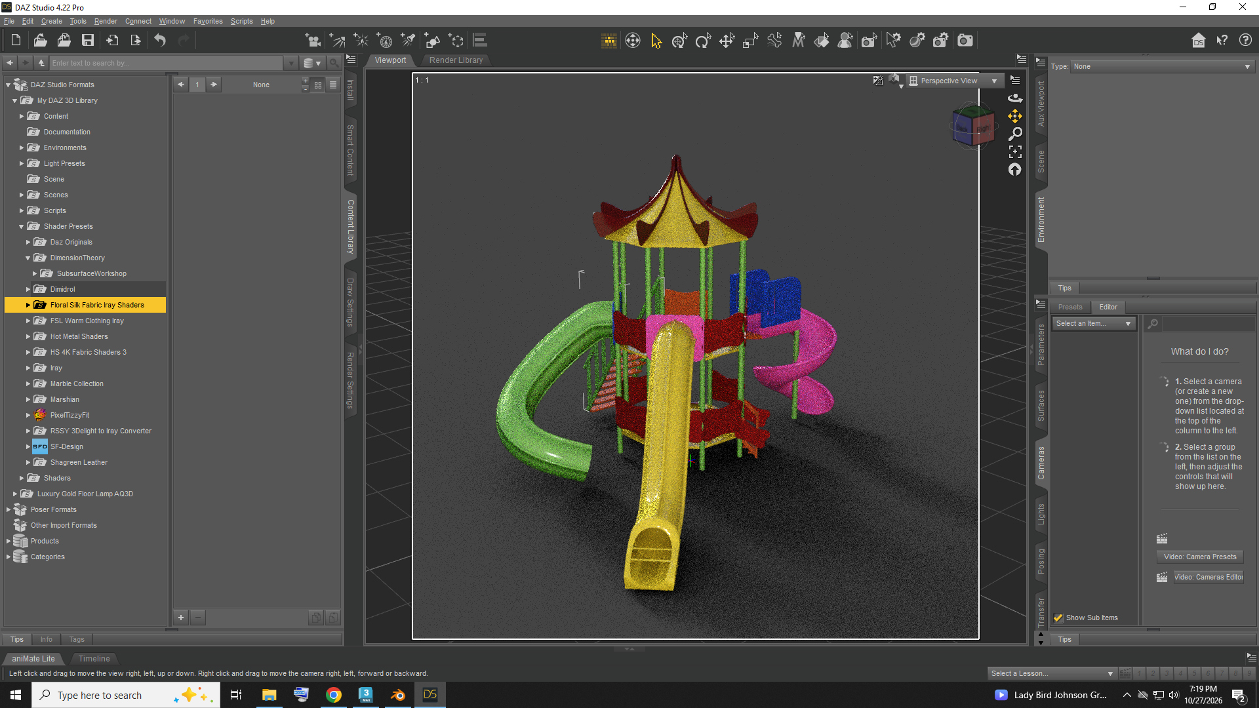Open the Scripts menu
Image resolution: width=1259 pixels, height=708 pixels.
tap(241, 21)
